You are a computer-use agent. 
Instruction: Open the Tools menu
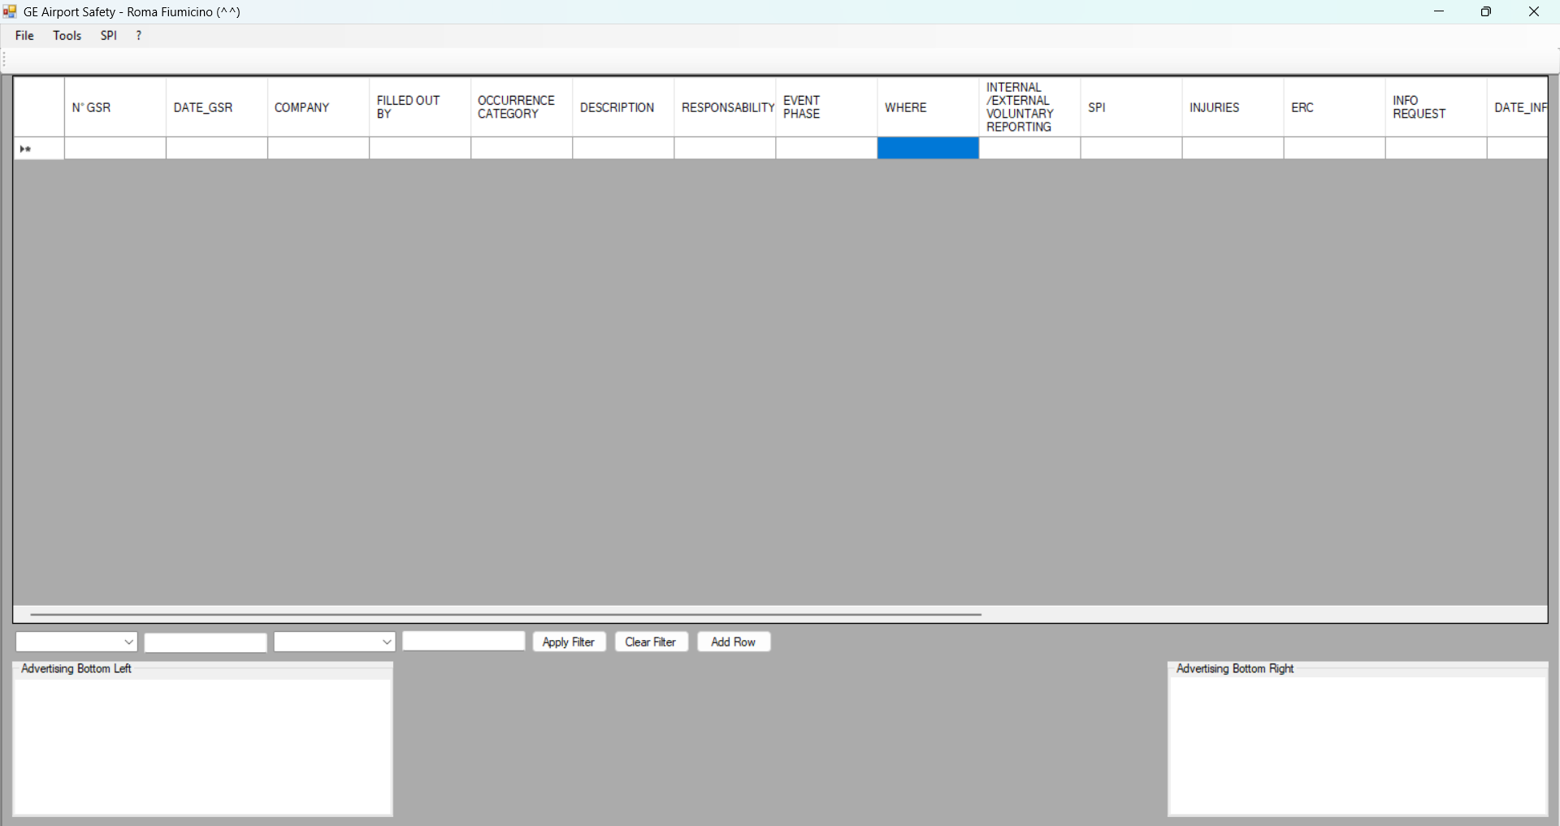67,36
